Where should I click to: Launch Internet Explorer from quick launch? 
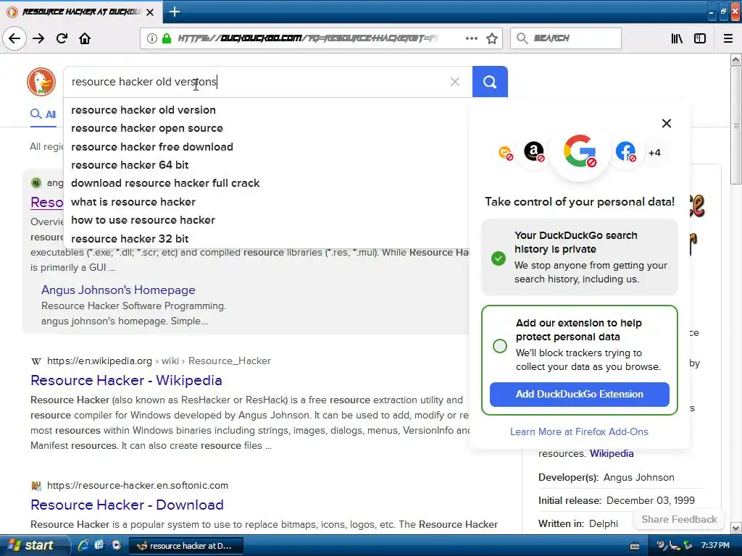[x=83, y=545]
